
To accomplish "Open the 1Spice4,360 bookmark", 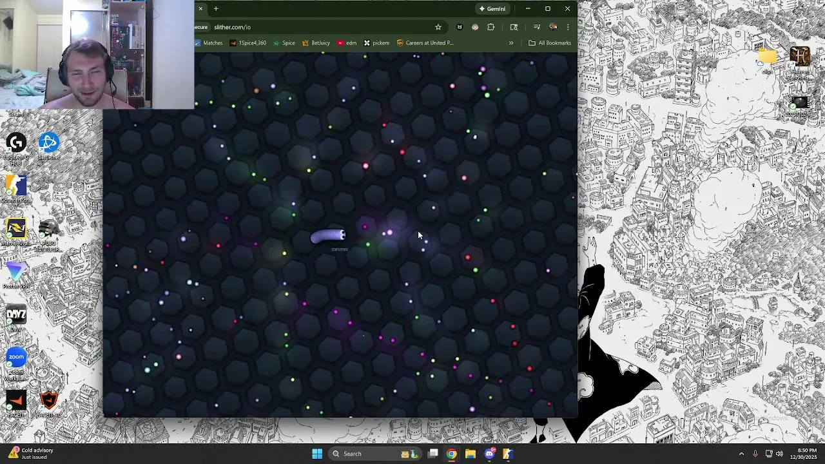I will (x=248, y=43).
